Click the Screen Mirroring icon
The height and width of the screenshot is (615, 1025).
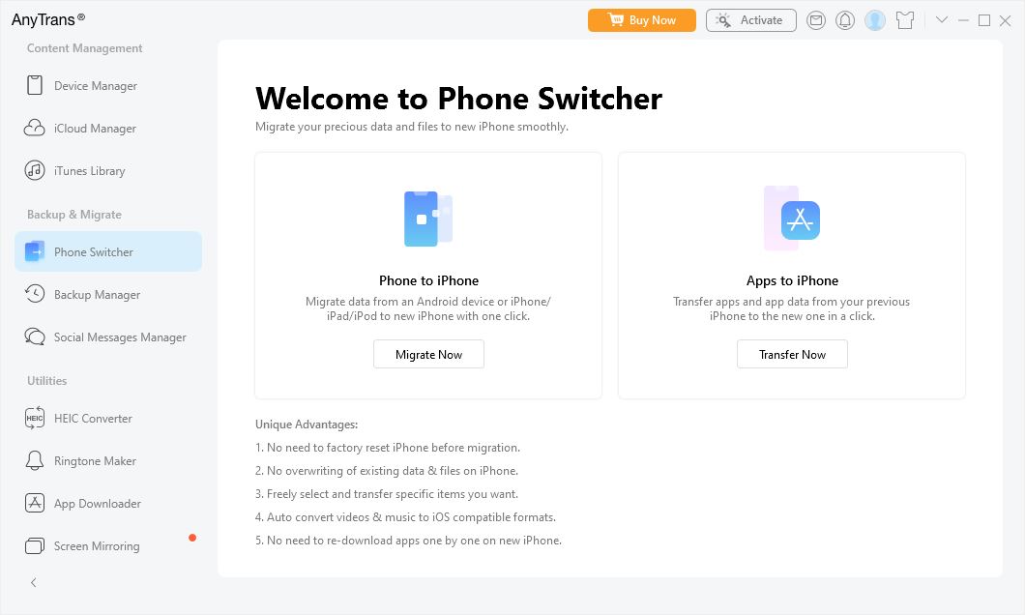tap(35, 545)
